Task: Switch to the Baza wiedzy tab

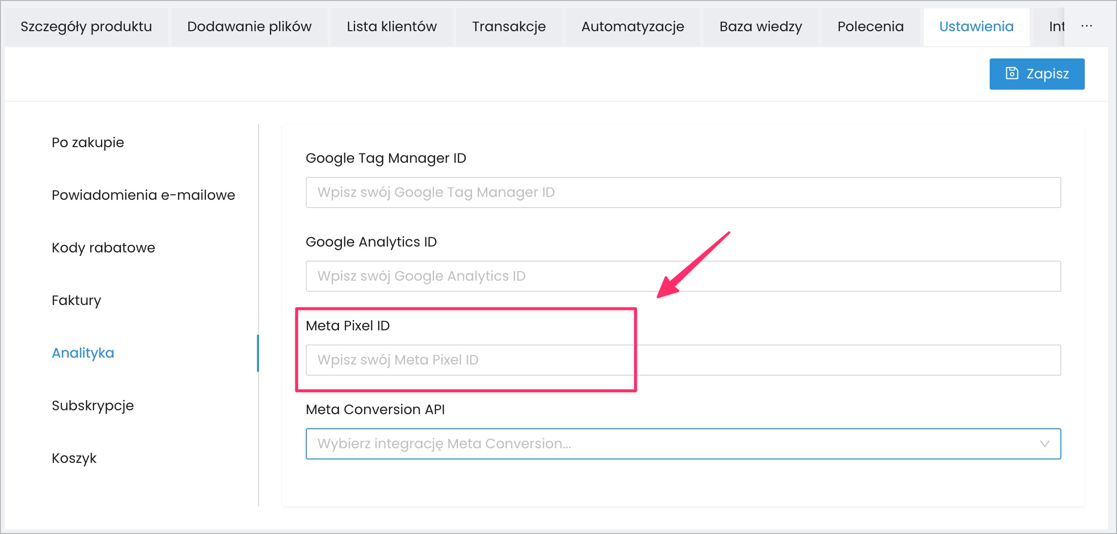Action: (x=760, y=27)
